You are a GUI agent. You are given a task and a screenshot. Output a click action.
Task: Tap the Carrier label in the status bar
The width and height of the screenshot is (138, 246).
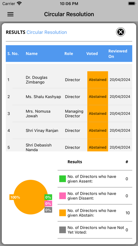8,4
